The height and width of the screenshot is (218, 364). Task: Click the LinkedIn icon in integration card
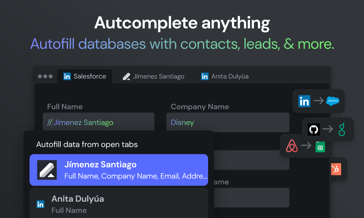coord(304,101)
